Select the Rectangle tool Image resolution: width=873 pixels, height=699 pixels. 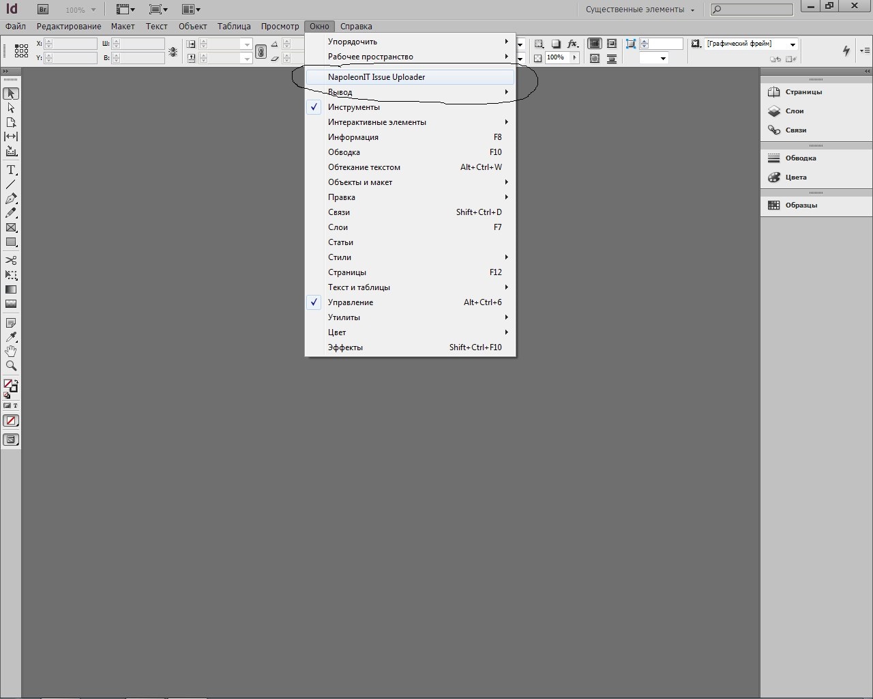[11, 242]
